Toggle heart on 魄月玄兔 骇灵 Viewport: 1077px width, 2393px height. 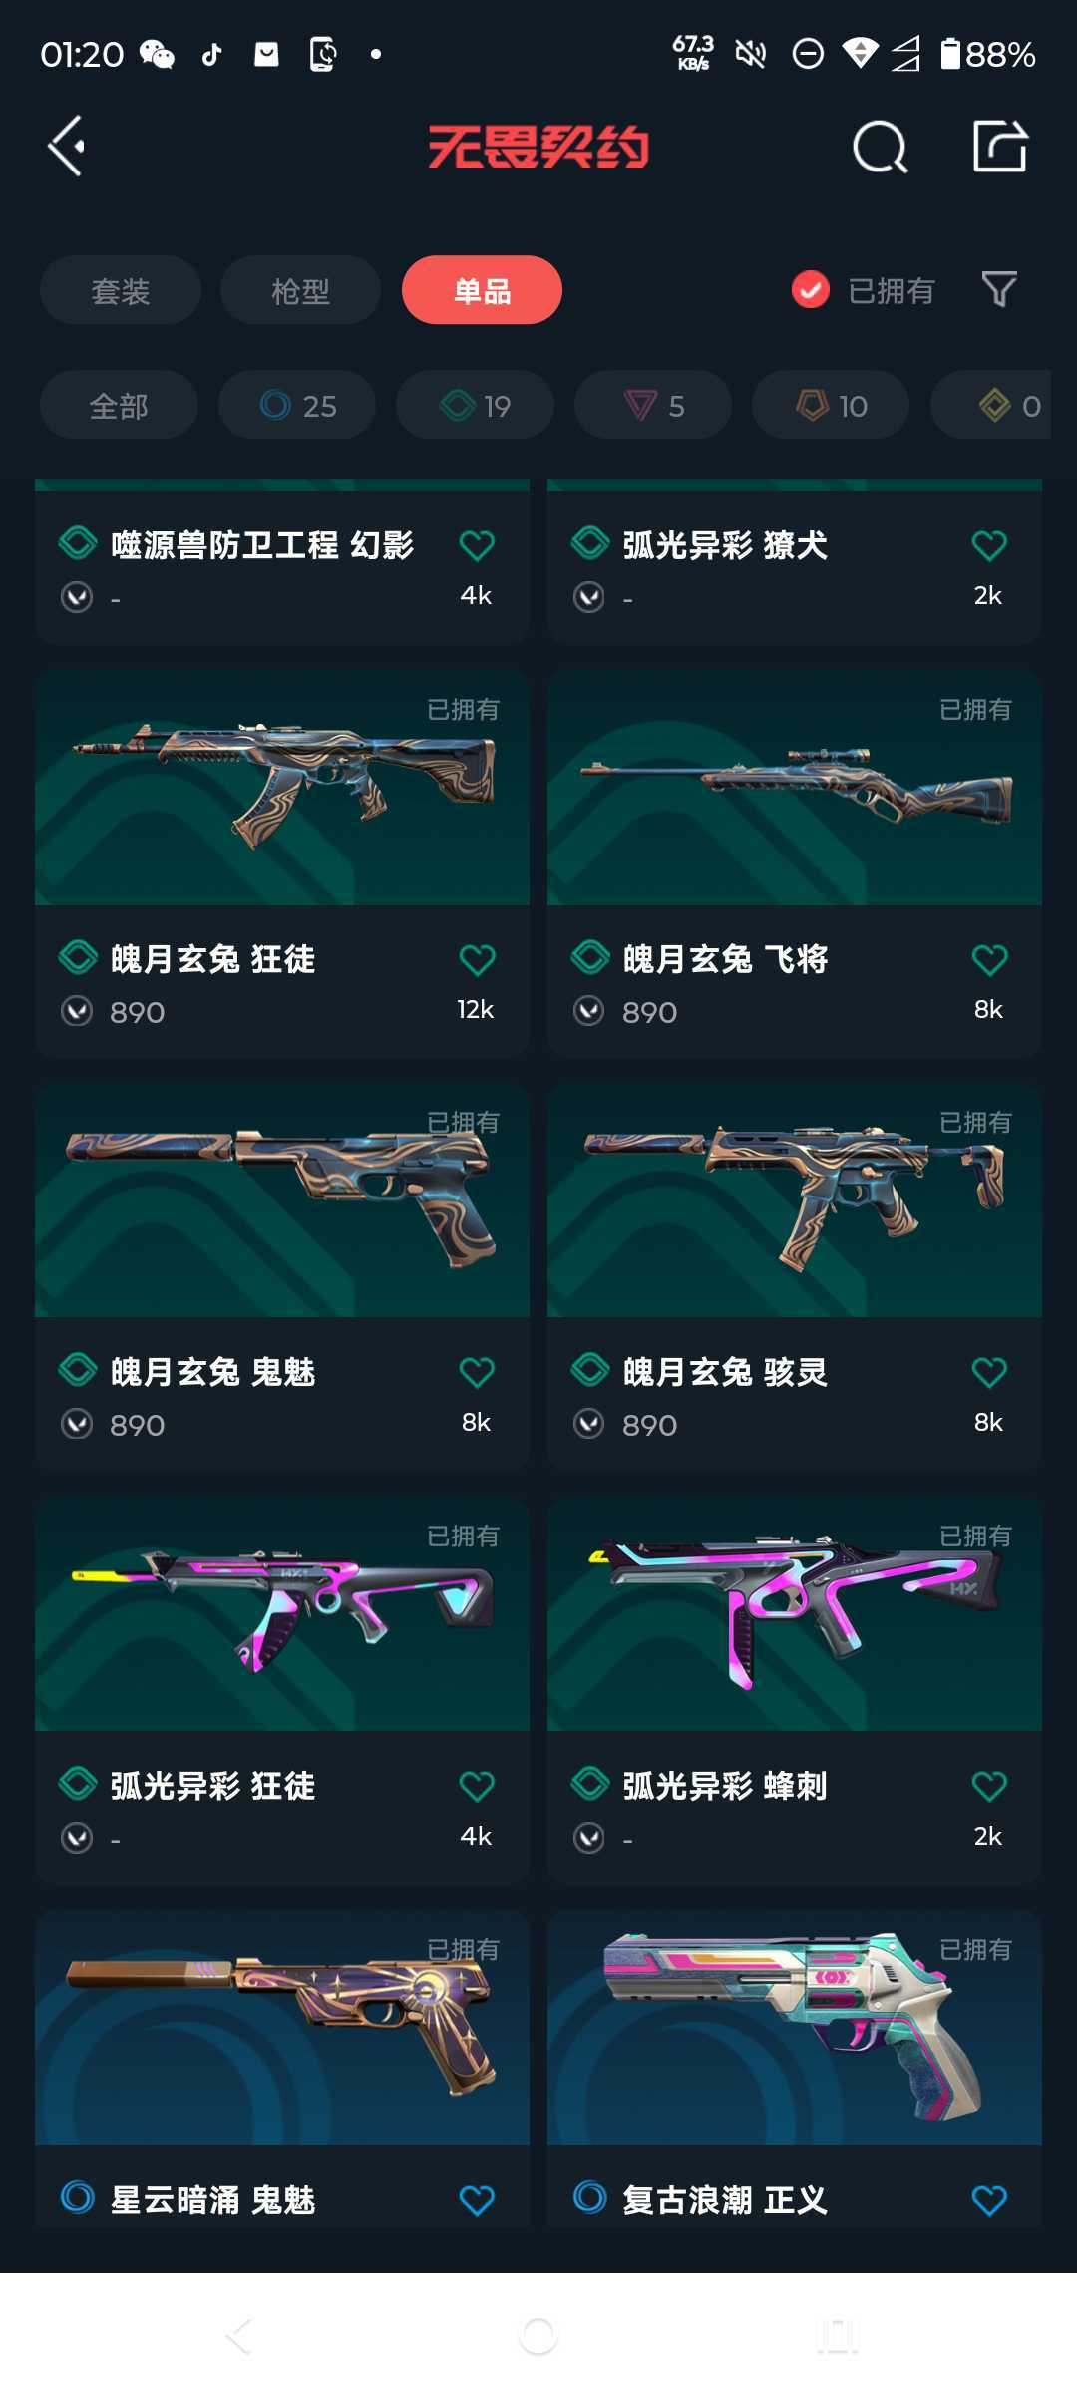(989, 1373)
